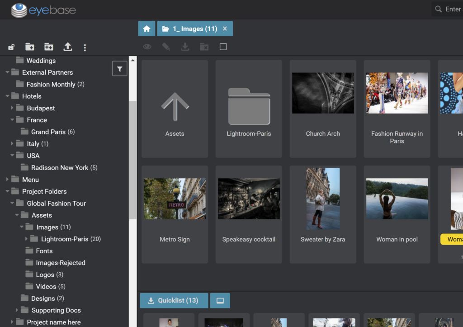Open the Church Arch thumbnail

[323, 93]
